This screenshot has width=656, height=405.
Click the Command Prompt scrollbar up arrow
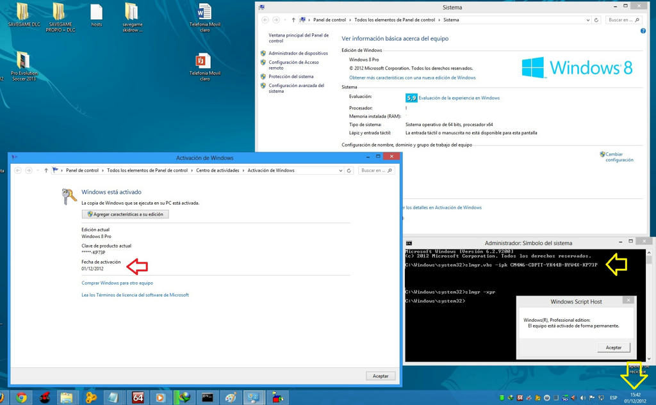coord(649,253)
